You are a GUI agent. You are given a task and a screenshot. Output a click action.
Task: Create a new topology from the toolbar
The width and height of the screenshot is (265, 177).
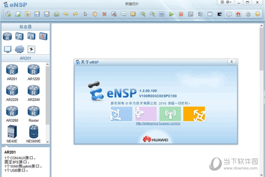click(8, 14)
